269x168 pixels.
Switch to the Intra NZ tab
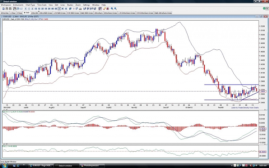[x=34, y=13]
